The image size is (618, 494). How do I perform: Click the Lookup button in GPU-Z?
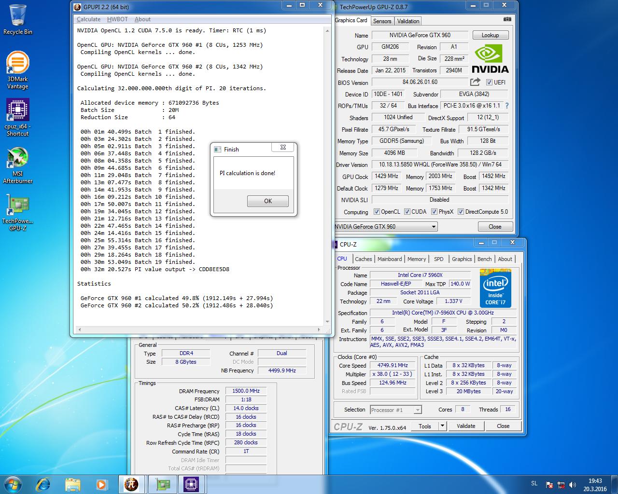pyautogui.click(x=490, y=35)
